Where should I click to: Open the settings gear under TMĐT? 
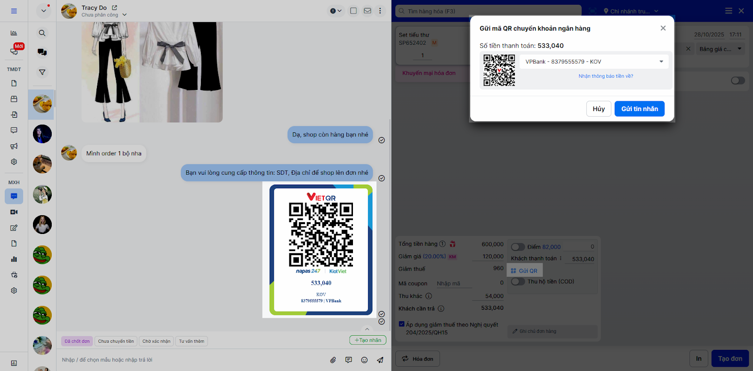14,162
